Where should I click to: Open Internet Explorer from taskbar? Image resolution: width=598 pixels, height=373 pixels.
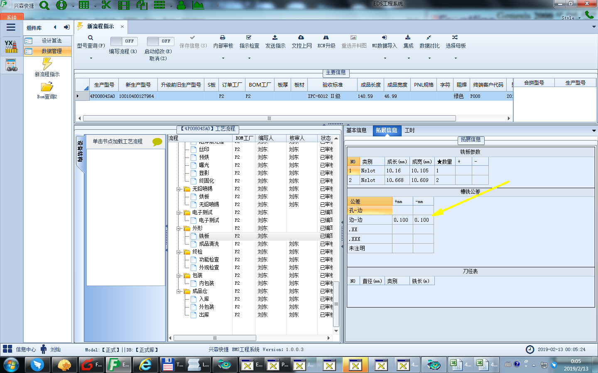click(145, 365)
